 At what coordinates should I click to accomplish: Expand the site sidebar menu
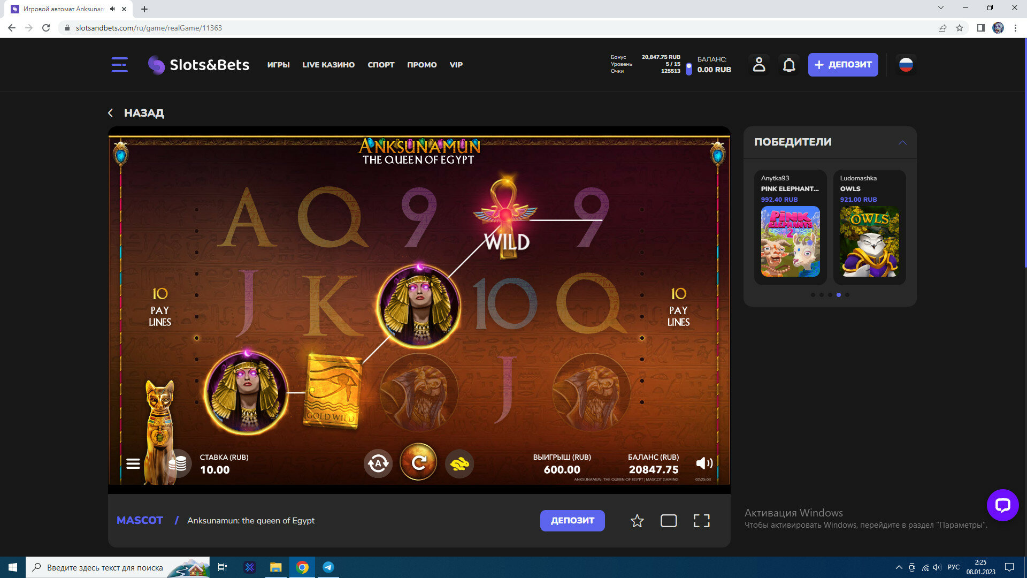(119, 65)
